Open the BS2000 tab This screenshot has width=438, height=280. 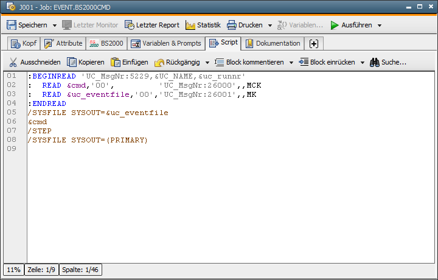point(106,43)
